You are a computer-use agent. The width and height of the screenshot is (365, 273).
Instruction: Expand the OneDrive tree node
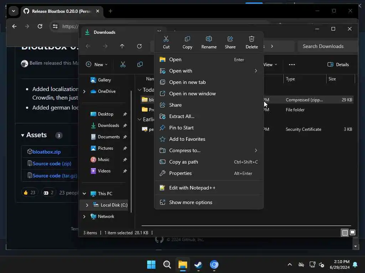(84, 91)
